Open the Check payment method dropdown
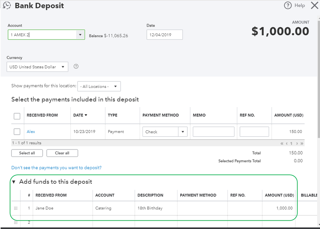The height and width of the screenshot is (229, 320). coord(183,131)
